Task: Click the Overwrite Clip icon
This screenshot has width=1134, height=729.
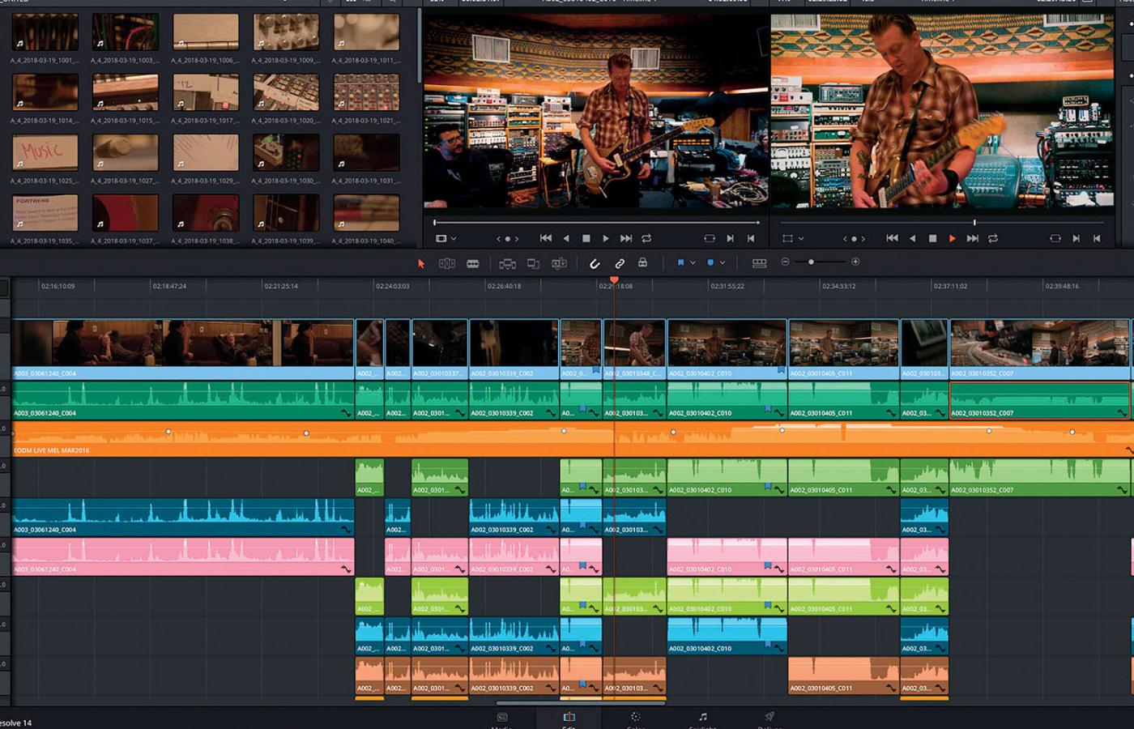Action: [x=533, y=263]
